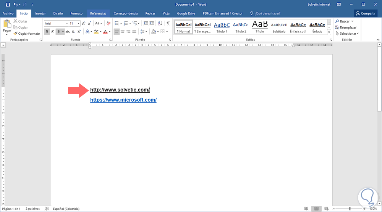Viewport: 382px width, 212px height.
Task: Click the Copiar formato paintbrush icon
Action: pyautogui.click(x=16, y=34)
